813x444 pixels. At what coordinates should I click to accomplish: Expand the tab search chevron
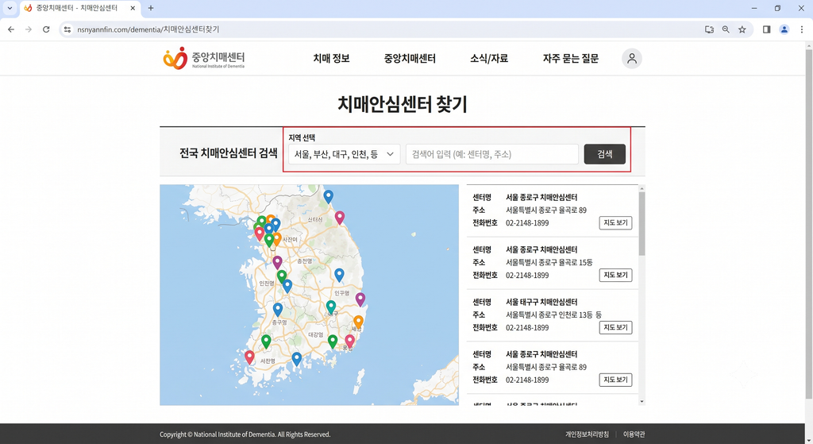click(10, 8)
